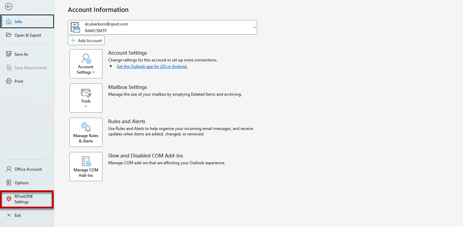The height and width of the screenshot is (227, 463).
Task: Click the Open & Export folder icon
Action: coord(9,35)
